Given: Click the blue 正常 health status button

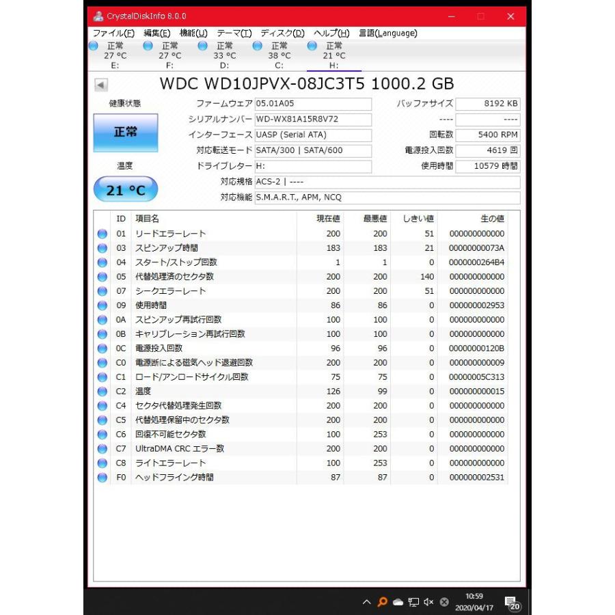Looking at the screenshot, I should point(125,132).
